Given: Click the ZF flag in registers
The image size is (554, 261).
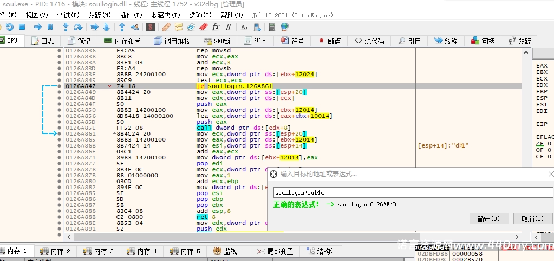Looking at the screenshot, I should (540, 144).
